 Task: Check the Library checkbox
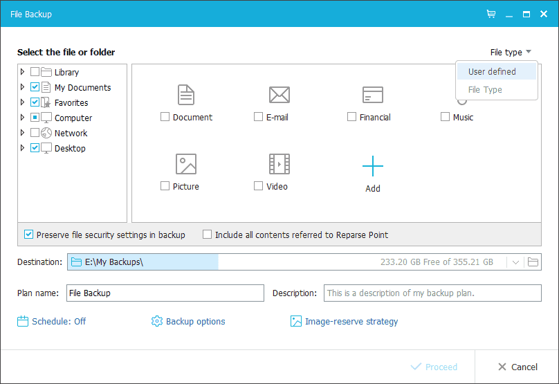(35, 72)
